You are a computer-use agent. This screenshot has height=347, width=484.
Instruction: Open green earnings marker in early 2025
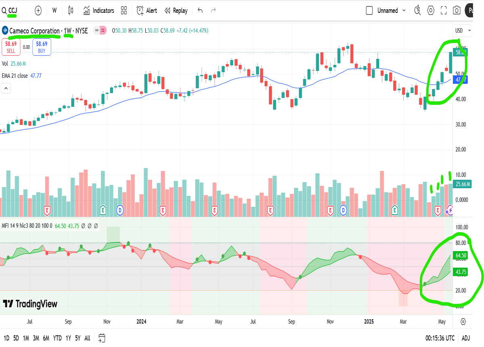click(x=394, y=210)
